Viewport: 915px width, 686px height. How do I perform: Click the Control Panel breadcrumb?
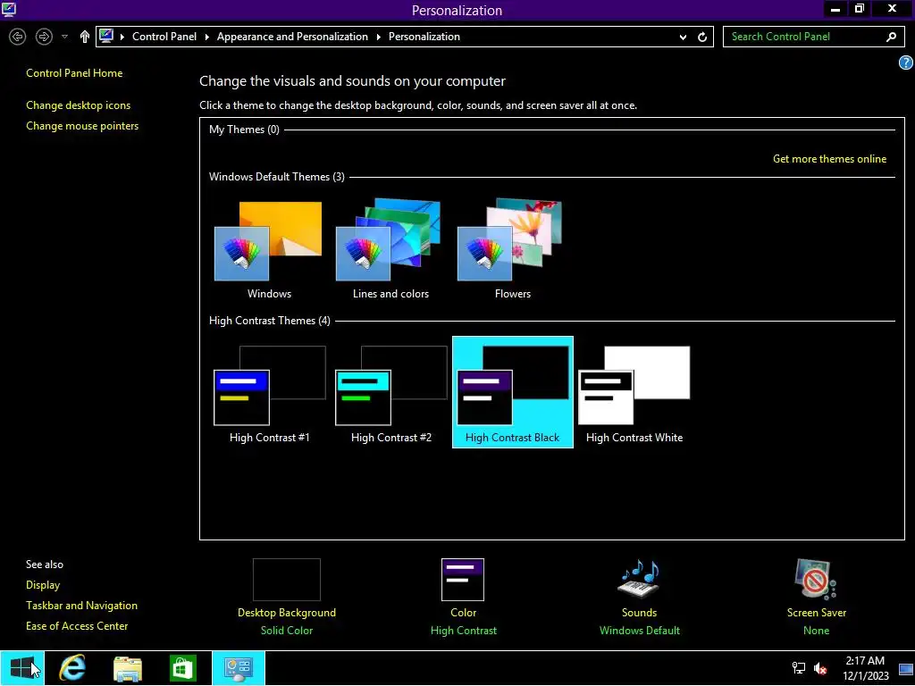164,37
